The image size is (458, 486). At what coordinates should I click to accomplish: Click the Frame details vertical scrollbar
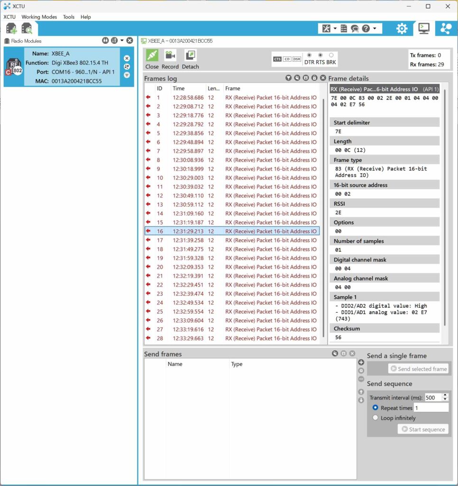point(445,208)
